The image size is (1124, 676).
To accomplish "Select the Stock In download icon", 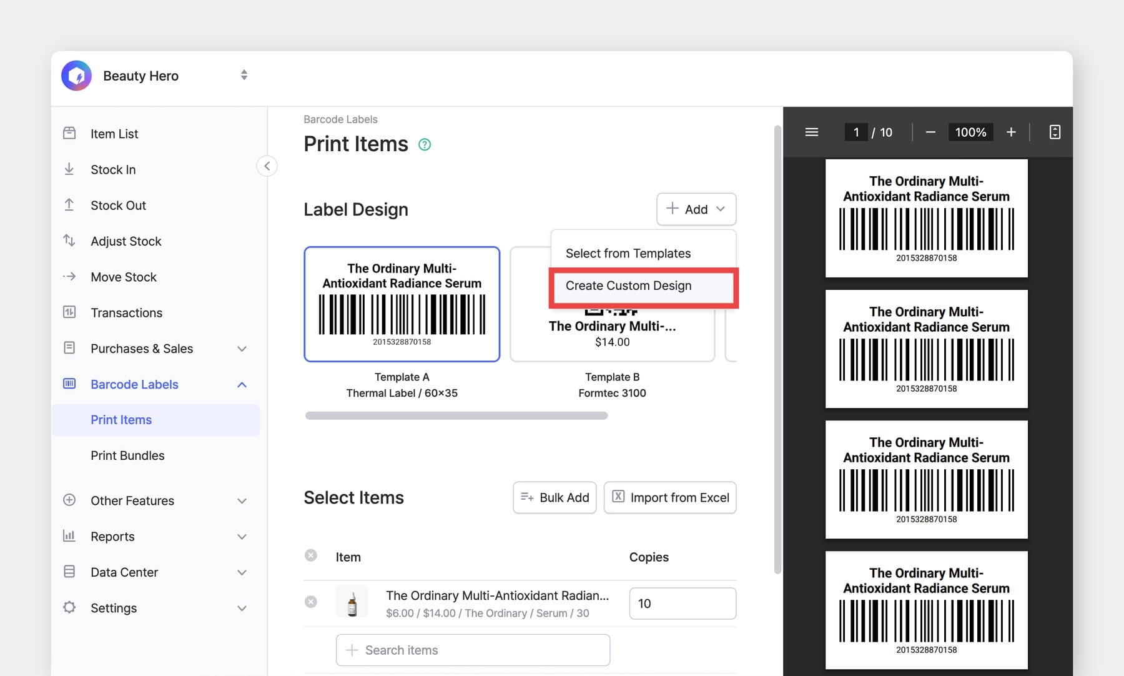I will tap(69, 169).
